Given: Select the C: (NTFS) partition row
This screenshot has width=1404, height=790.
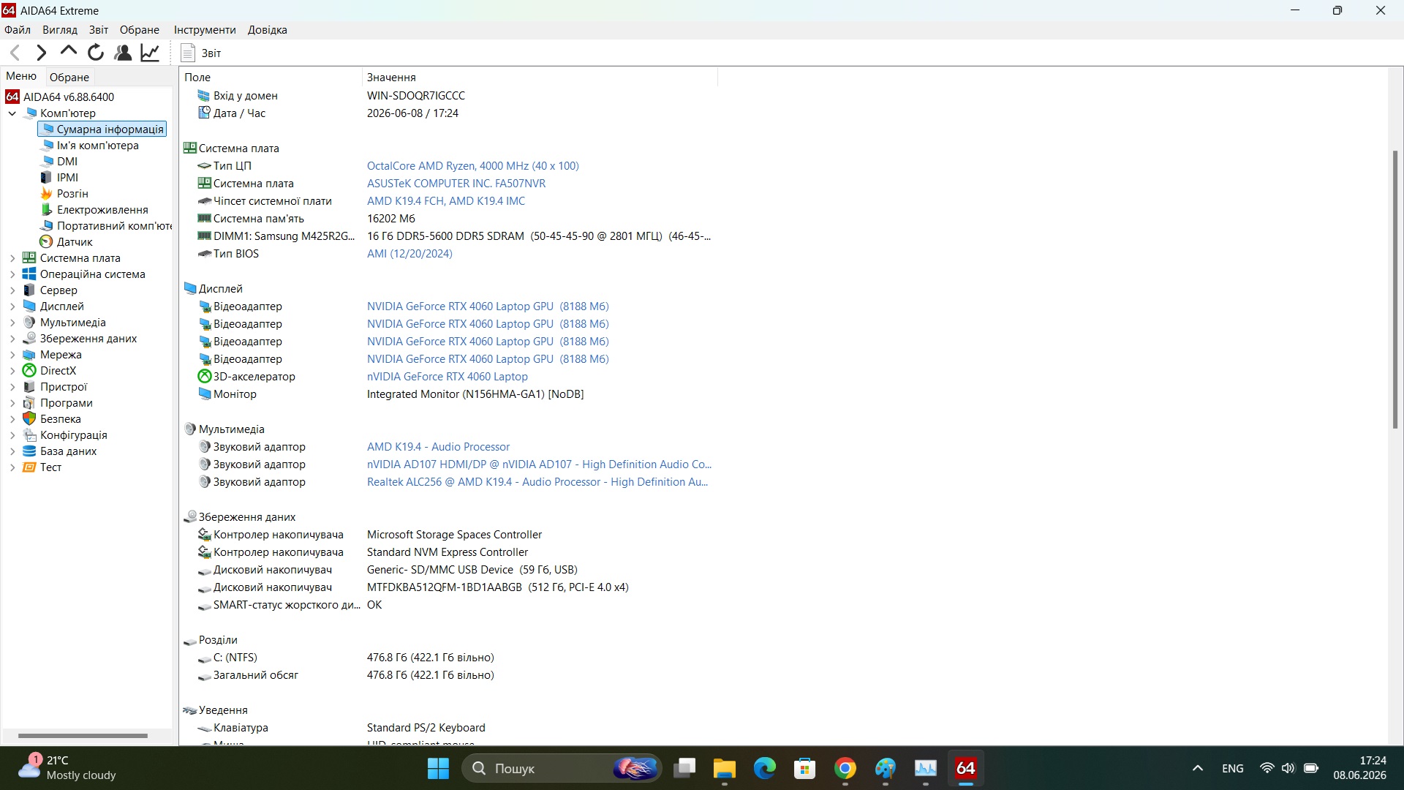Looking at the screenshot, I should click(x=448, y=658).
